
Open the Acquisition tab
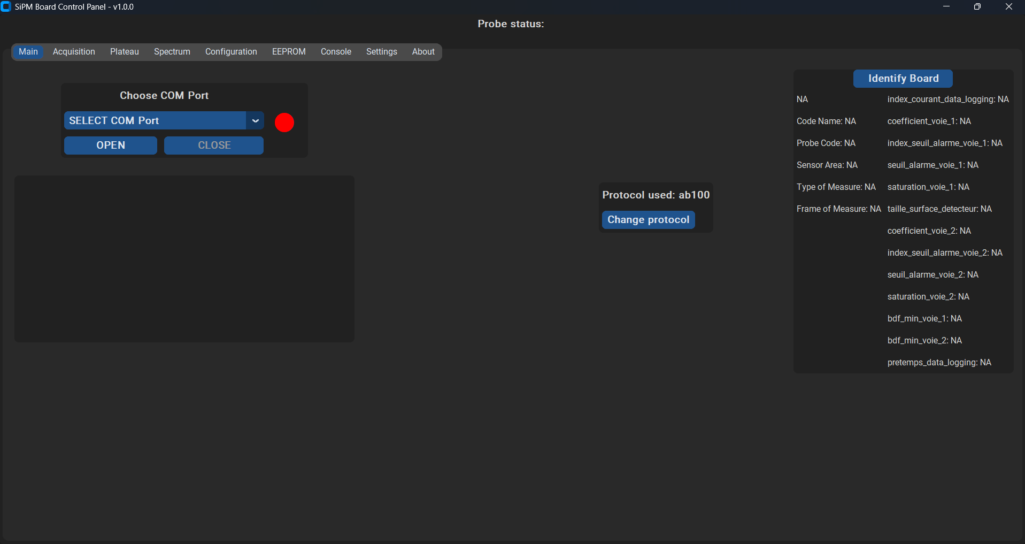[74, 52]
